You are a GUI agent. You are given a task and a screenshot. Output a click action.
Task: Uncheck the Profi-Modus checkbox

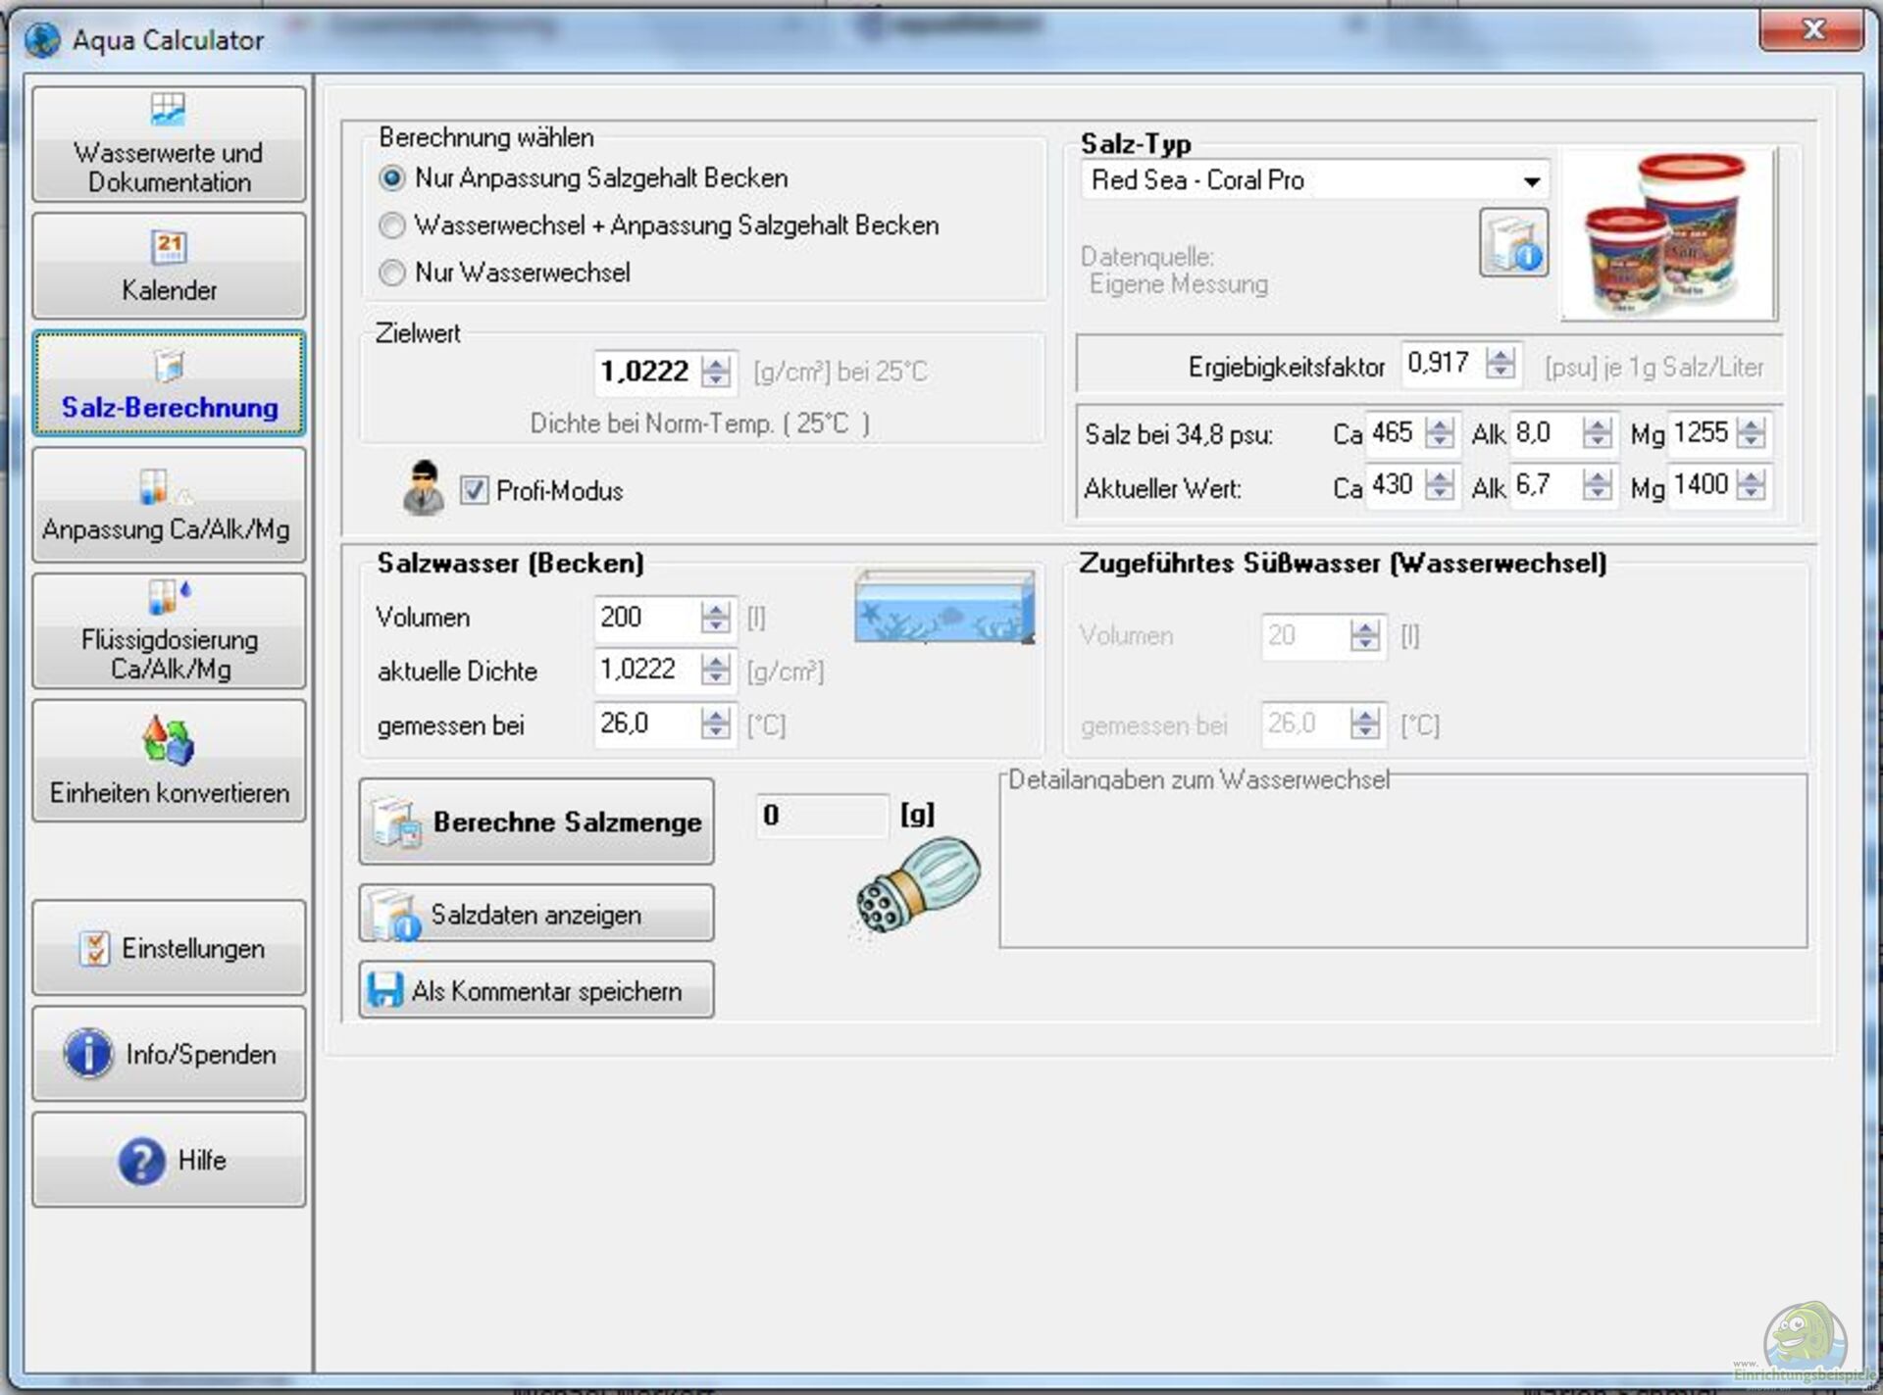pyautogui.click(x=474, y=490)
